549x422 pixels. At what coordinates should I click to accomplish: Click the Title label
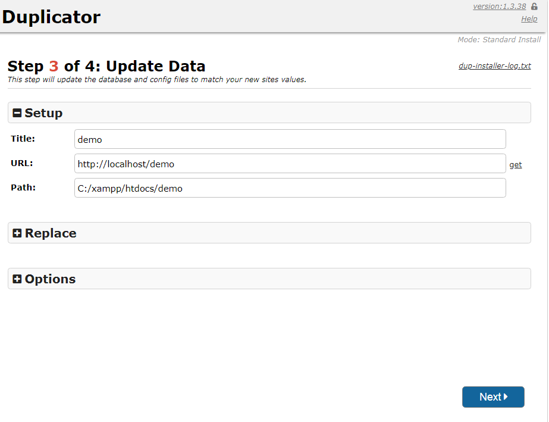[x=23, y=139]
